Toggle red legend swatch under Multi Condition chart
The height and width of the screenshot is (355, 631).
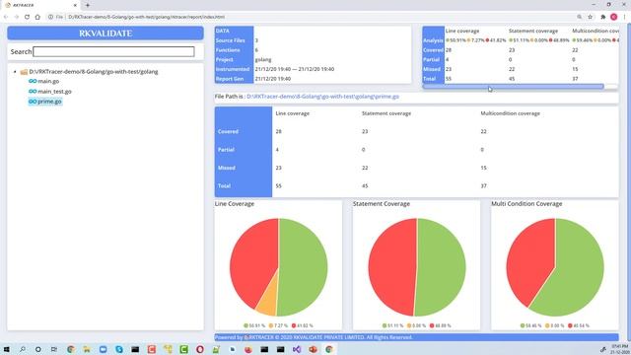570,325
